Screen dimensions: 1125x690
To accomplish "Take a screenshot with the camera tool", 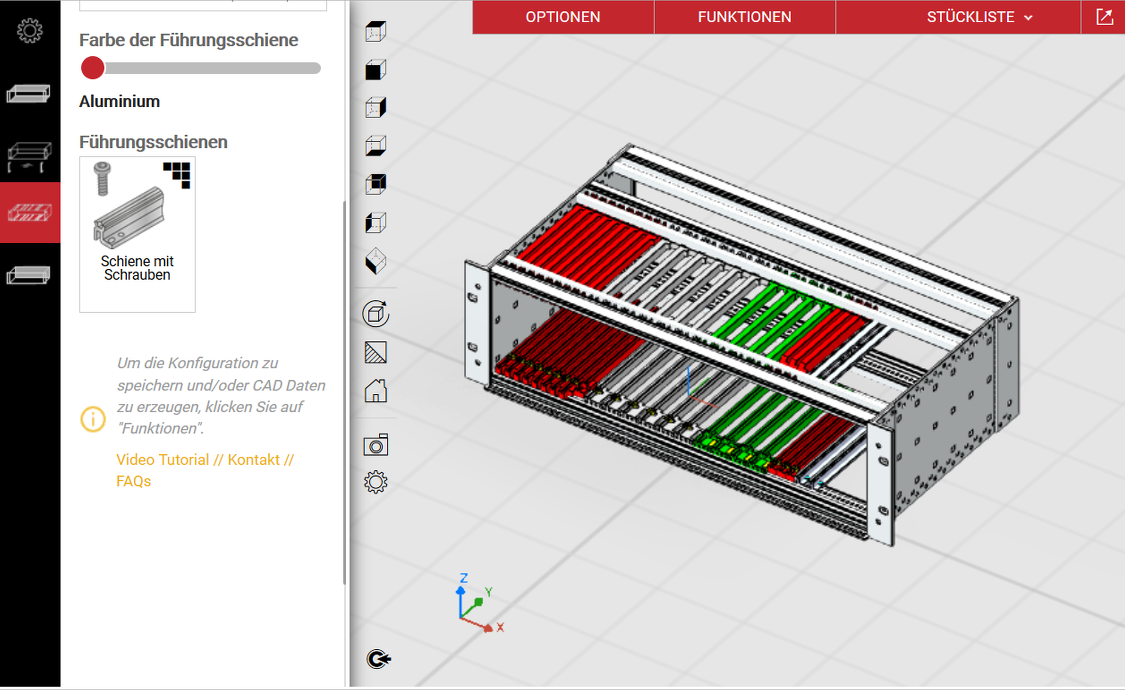I will point(375,445).
